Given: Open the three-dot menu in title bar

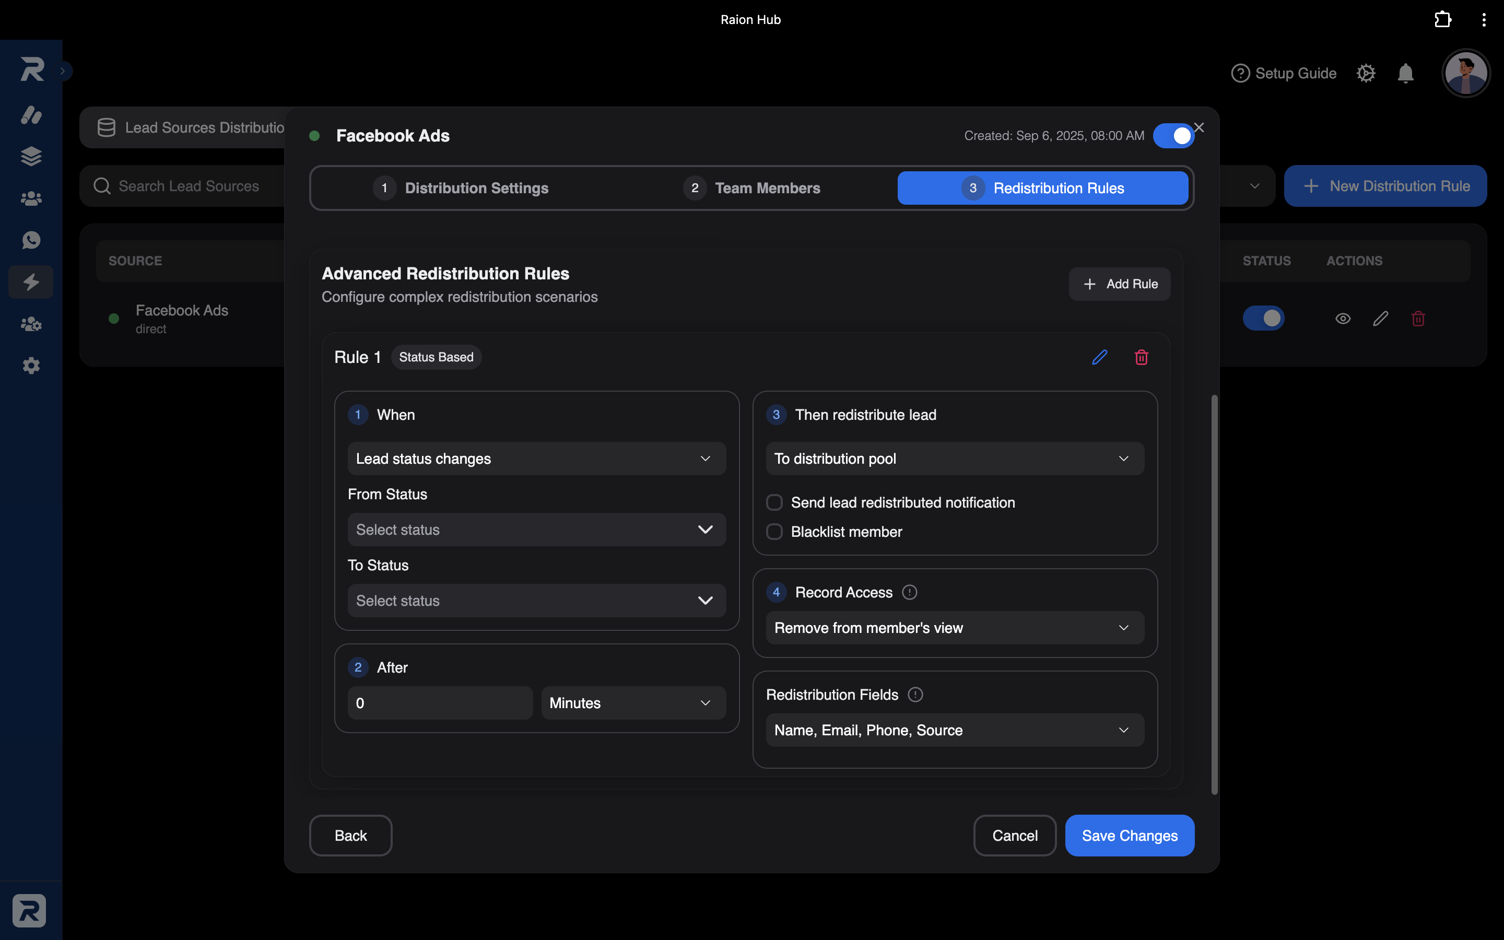Looking at the screenshot, I should [x=1484, y=19].
